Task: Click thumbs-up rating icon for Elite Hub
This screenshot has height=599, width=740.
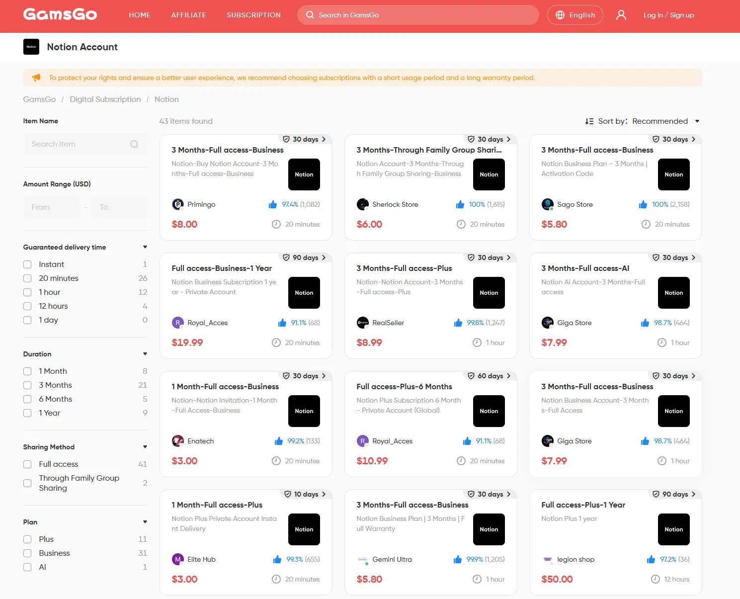Action: (277, 559)
